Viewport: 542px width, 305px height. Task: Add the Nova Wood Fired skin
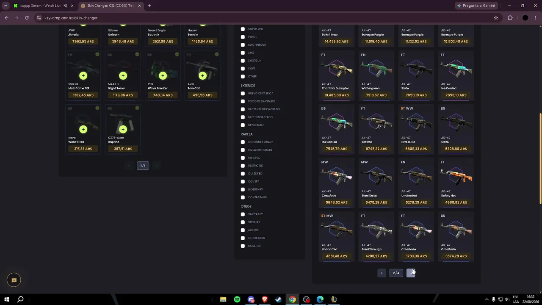[x=83, y=129]
